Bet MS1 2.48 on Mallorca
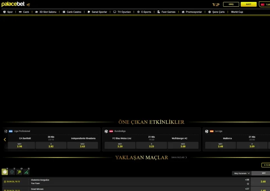This screenshot has height=191, width=270. [220, 145]
